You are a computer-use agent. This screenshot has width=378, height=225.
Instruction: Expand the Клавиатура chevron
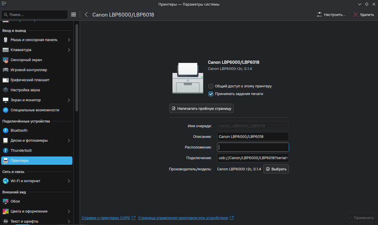pos(69,50)
